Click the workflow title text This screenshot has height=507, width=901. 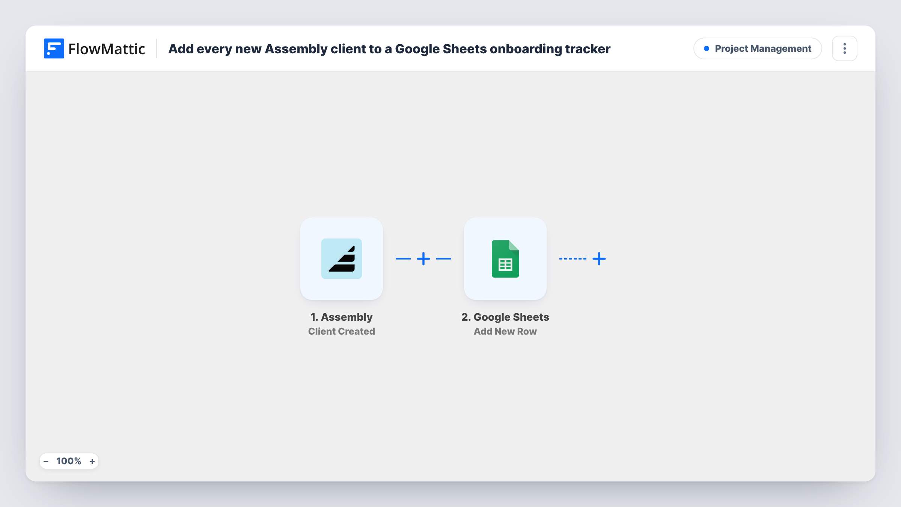click(x=389, y=49)
